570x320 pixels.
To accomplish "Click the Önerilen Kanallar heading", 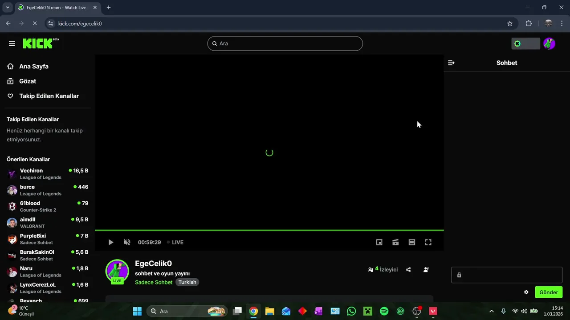I will [x=28, y=159].
